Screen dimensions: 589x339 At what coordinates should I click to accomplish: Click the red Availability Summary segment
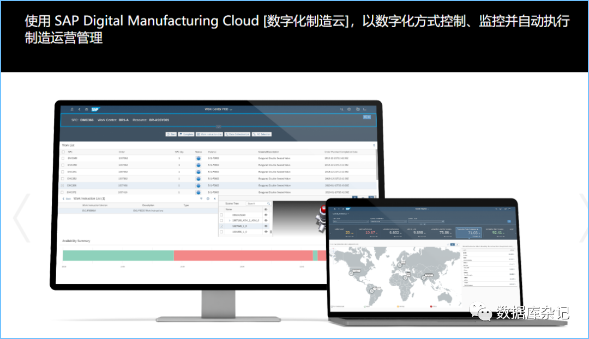[243, 255]
